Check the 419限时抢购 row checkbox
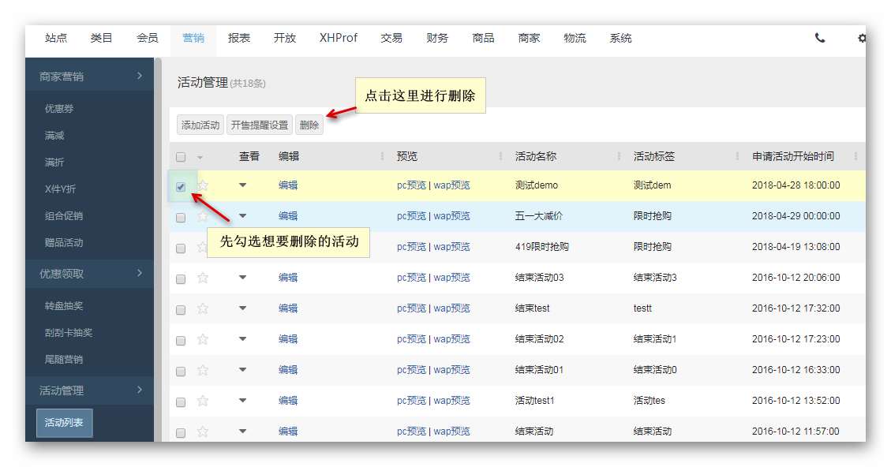 pyautogui.click(x=181, y=248)
